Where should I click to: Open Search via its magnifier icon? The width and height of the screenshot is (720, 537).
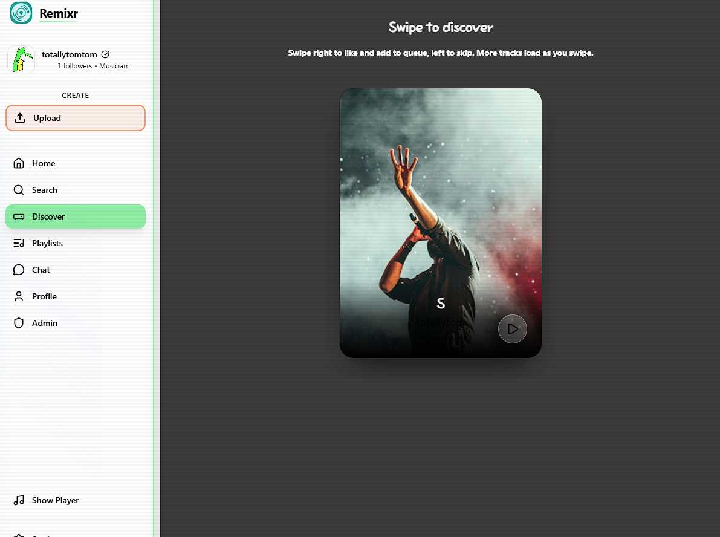[x=19, y=190]
